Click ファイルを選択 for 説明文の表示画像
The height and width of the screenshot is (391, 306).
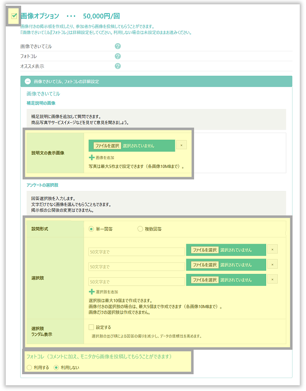point(107,145)
